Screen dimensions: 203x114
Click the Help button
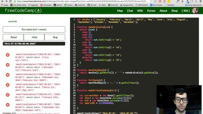click(x=34, y=37)
